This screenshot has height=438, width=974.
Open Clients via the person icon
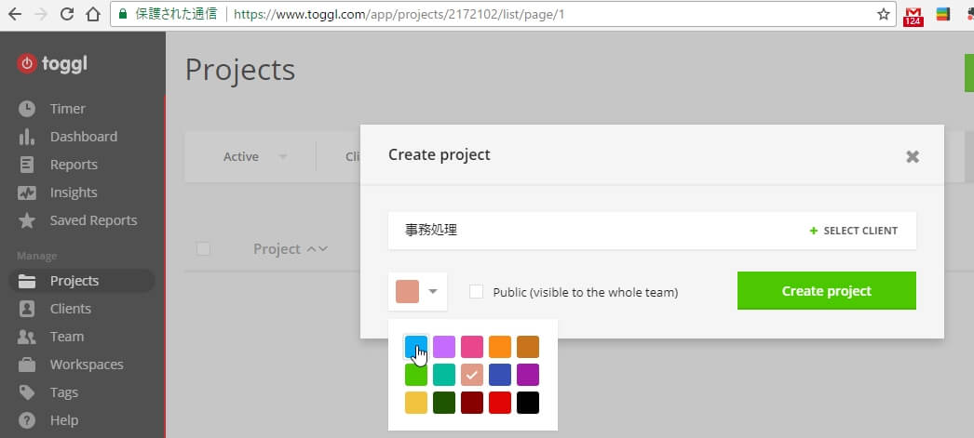[27, 309]
